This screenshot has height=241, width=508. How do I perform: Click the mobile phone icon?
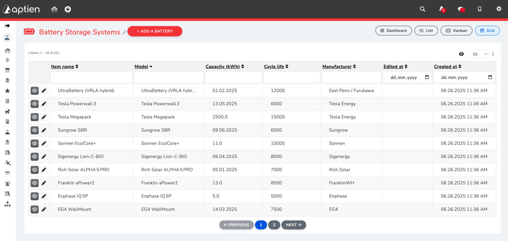[x=479, y=9]
